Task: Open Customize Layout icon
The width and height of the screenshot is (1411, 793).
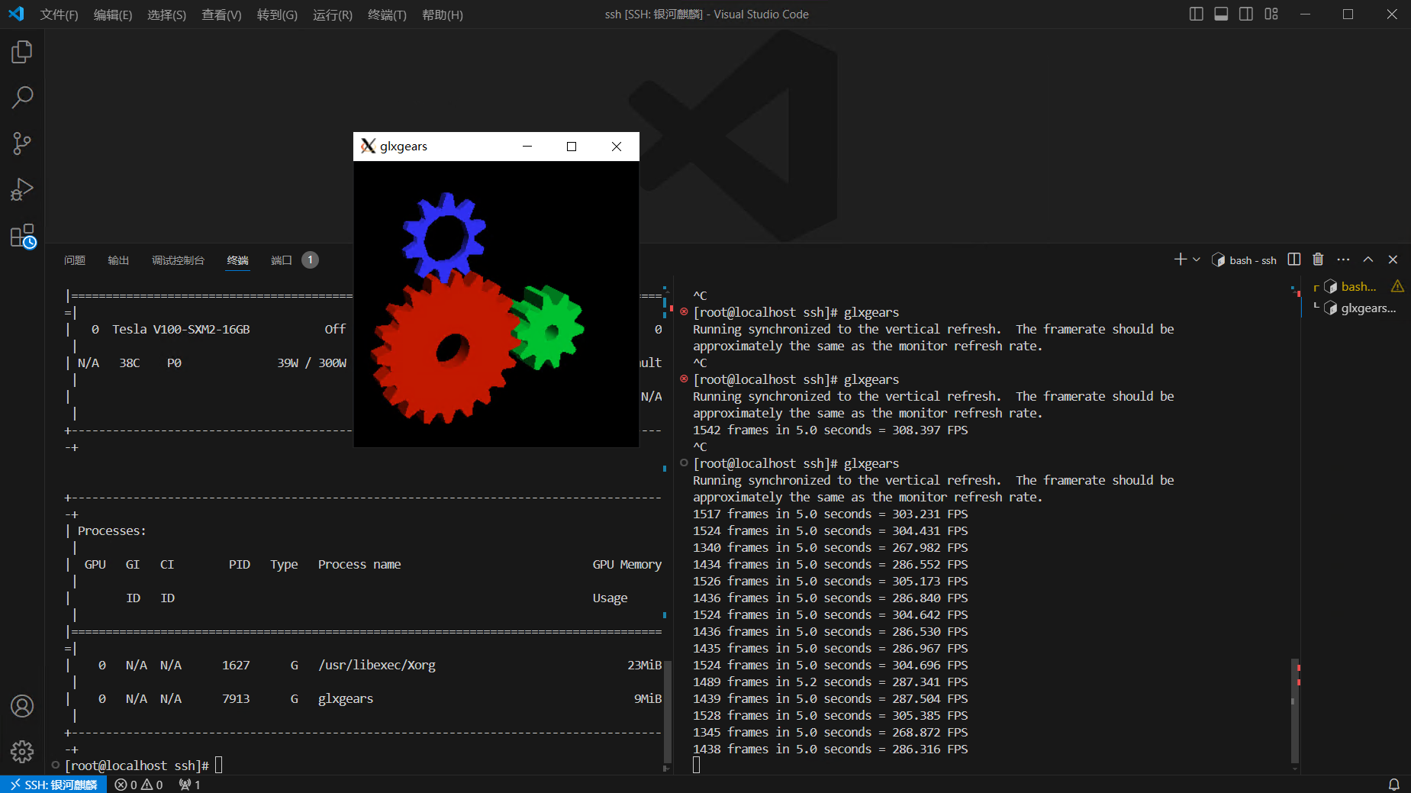Action: [1271, 15]
